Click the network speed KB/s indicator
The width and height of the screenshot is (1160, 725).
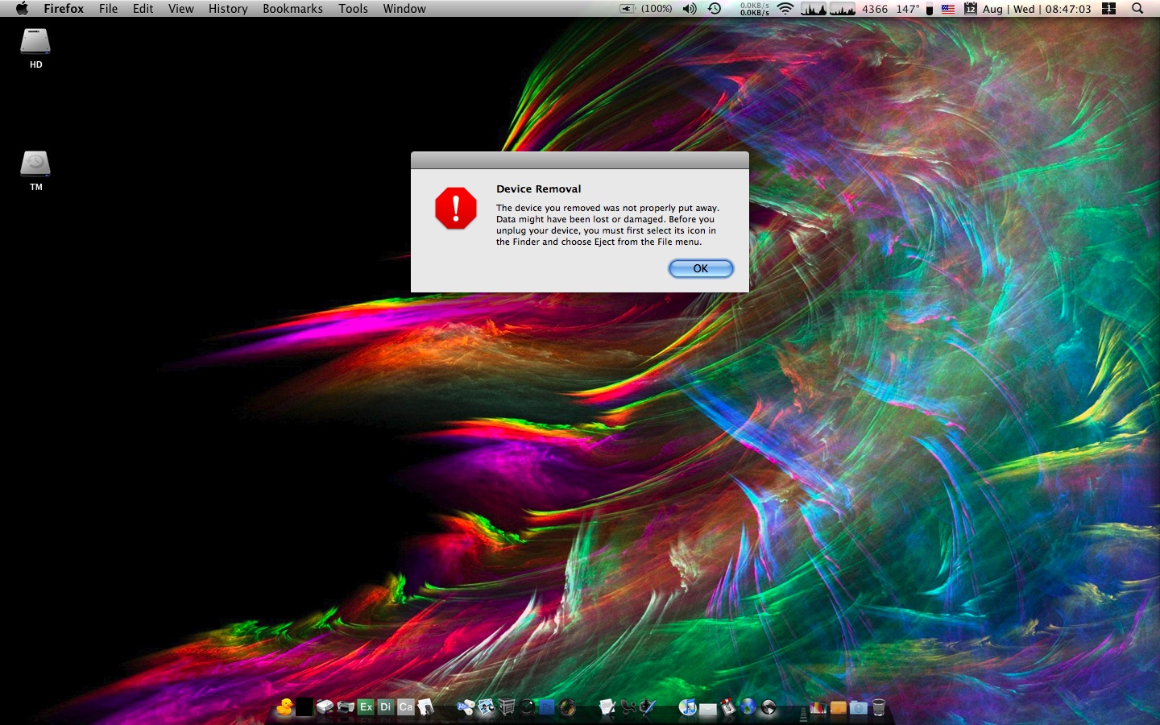click(755, 9)
